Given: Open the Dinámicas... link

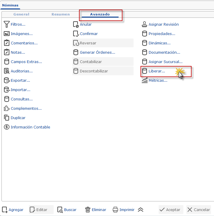Looking at the screenshot, I should (159, 43).
